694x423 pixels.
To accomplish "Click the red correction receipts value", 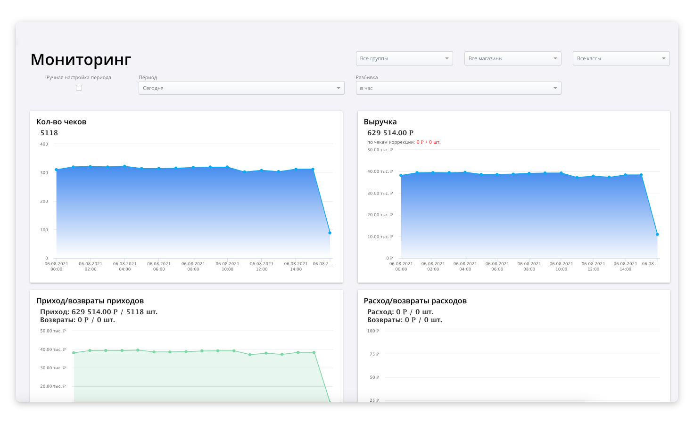I will (x=428, y=142).
